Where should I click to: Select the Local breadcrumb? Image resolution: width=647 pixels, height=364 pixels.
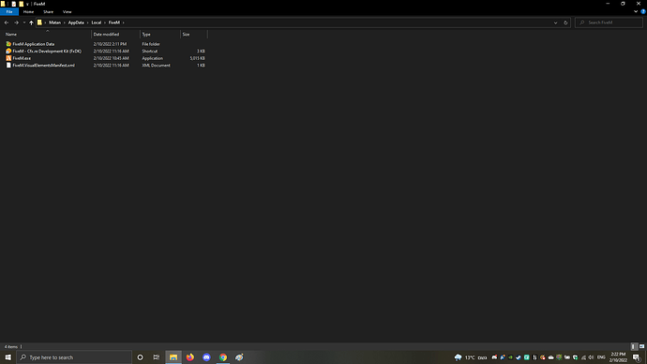97,23
